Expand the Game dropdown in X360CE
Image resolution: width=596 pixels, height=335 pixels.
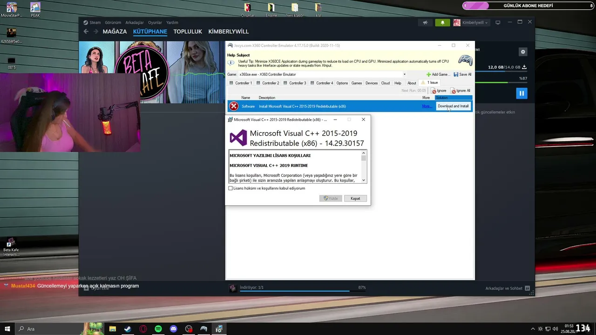[x=404, y=74]
